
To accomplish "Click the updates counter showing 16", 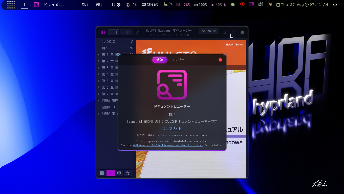I will (116, 5).
